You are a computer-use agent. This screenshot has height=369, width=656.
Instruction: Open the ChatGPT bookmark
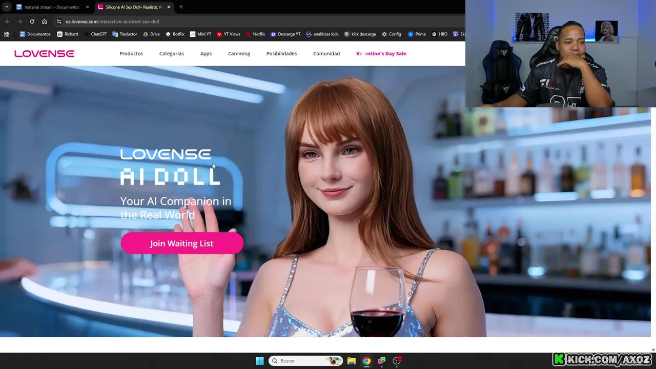pos(95,34)
